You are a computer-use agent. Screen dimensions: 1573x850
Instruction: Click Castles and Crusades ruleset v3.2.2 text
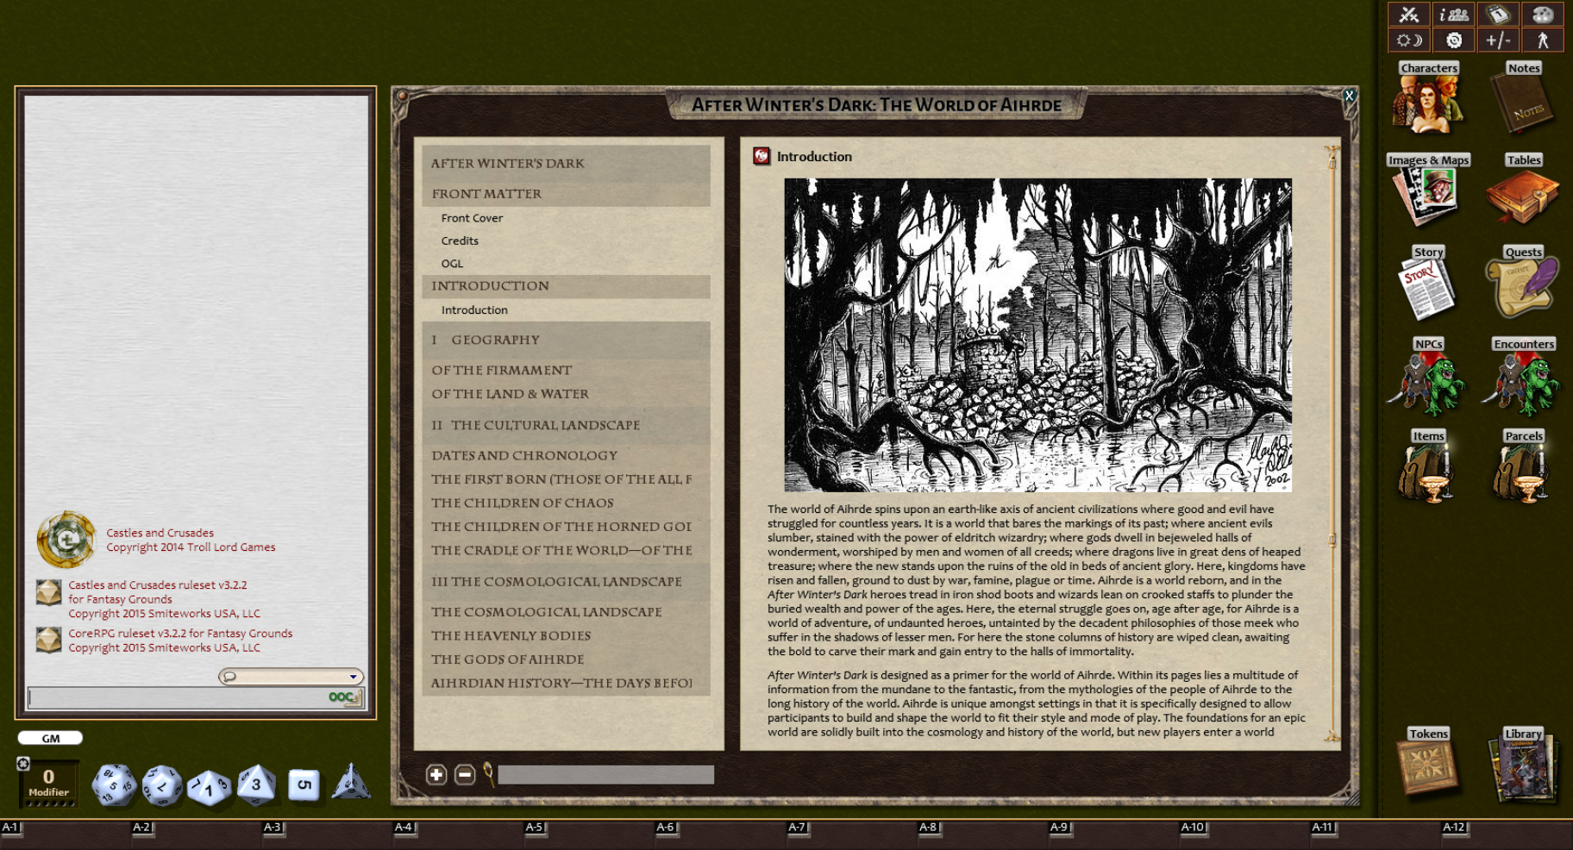tap(158, 585)
